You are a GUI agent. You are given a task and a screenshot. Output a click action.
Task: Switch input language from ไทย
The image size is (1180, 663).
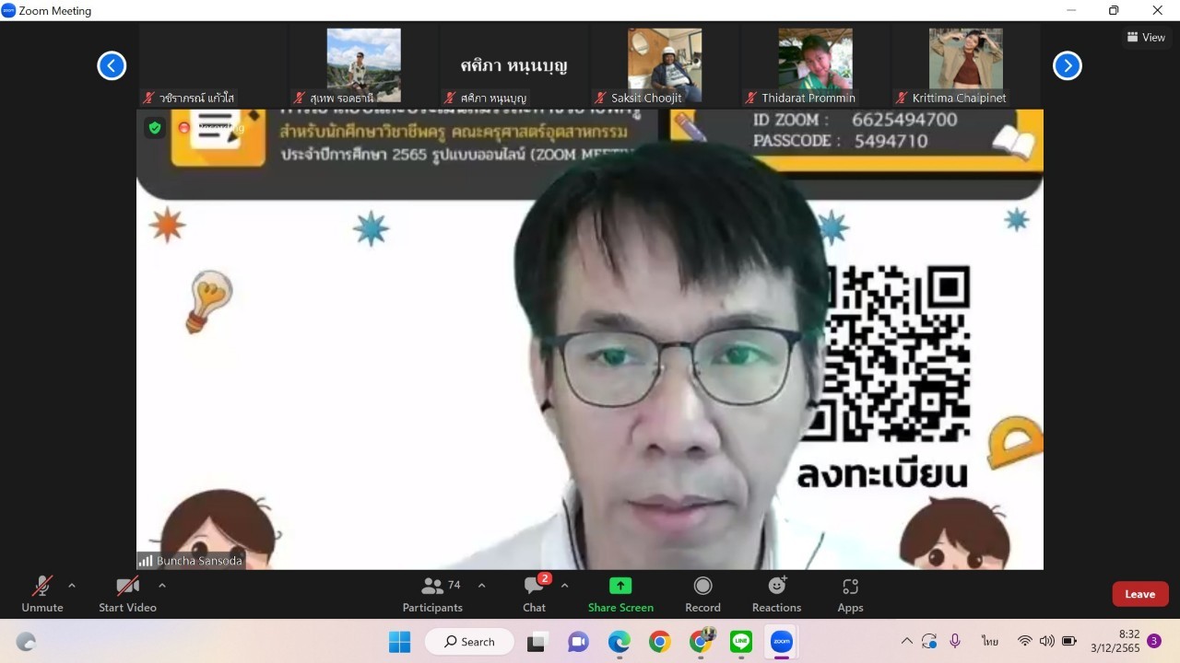(x=990, y=641)
